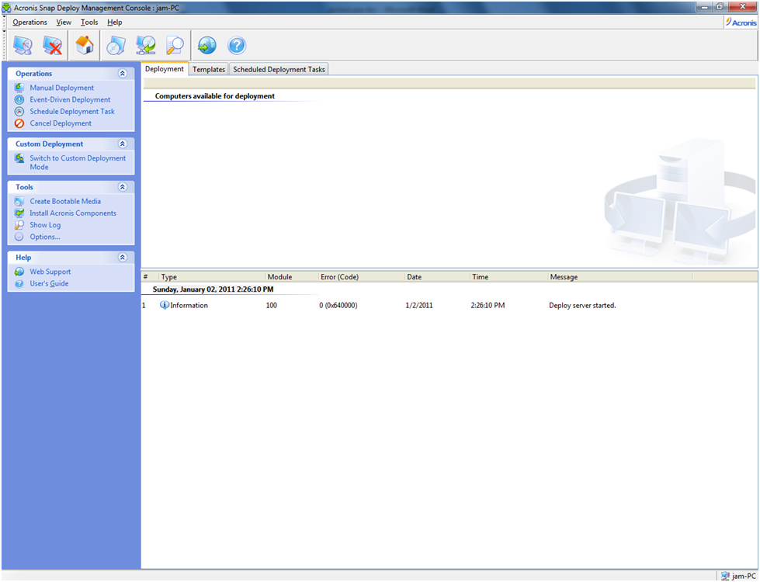Open the Operations menu
Image resolution: width=760 pixels, height=582 pixels.
[x=29, y=22]
